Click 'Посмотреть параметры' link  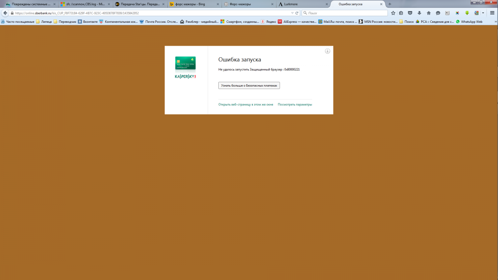coord(295,105)
